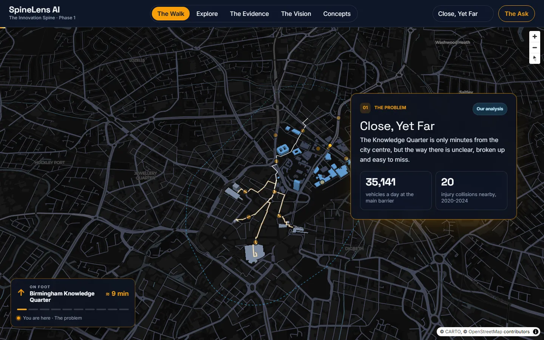Image resolution: width=544 pixels, height=340 pixels.
Task: Click the 'Saltley' map label
Action: pos(466,92)
